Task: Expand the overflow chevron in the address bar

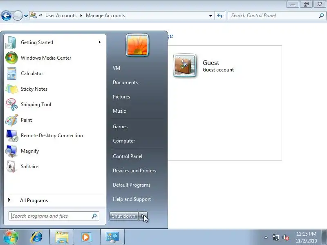Action: 40,15
